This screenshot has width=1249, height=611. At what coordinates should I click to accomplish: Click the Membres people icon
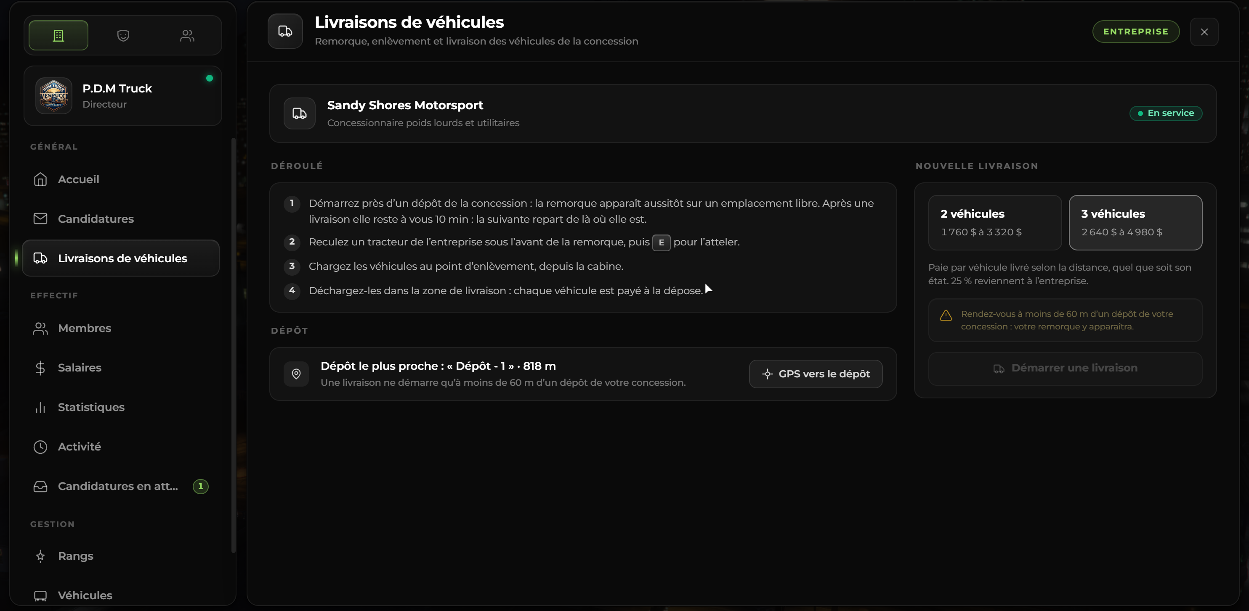(x=40, y=328)
